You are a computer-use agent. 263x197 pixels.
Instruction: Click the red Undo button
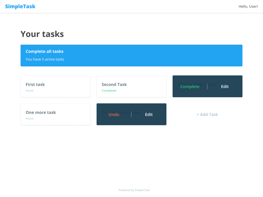[x=114, y=114]
